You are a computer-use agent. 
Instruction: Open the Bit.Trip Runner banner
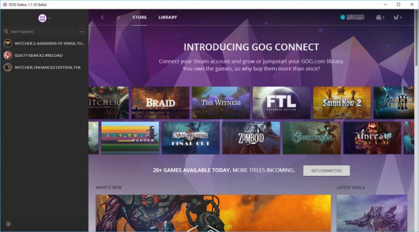coord(130,138)
